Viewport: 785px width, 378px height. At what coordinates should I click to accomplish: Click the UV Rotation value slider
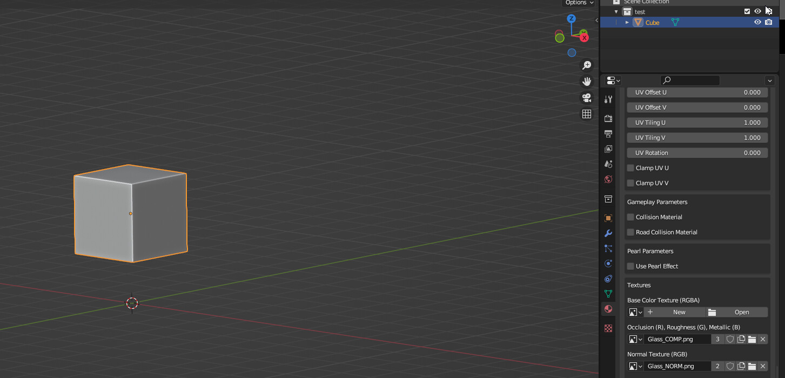[697, 153]
